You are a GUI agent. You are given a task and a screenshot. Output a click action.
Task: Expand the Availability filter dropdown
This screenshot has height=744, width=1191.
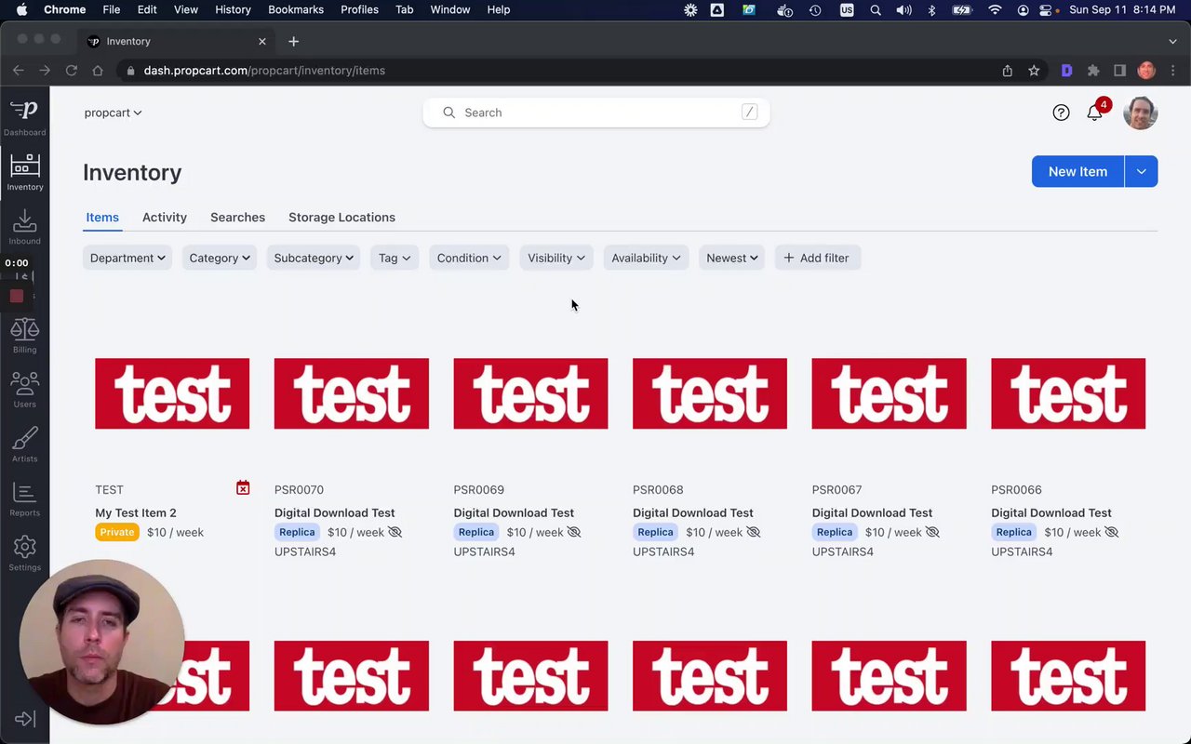646,258
